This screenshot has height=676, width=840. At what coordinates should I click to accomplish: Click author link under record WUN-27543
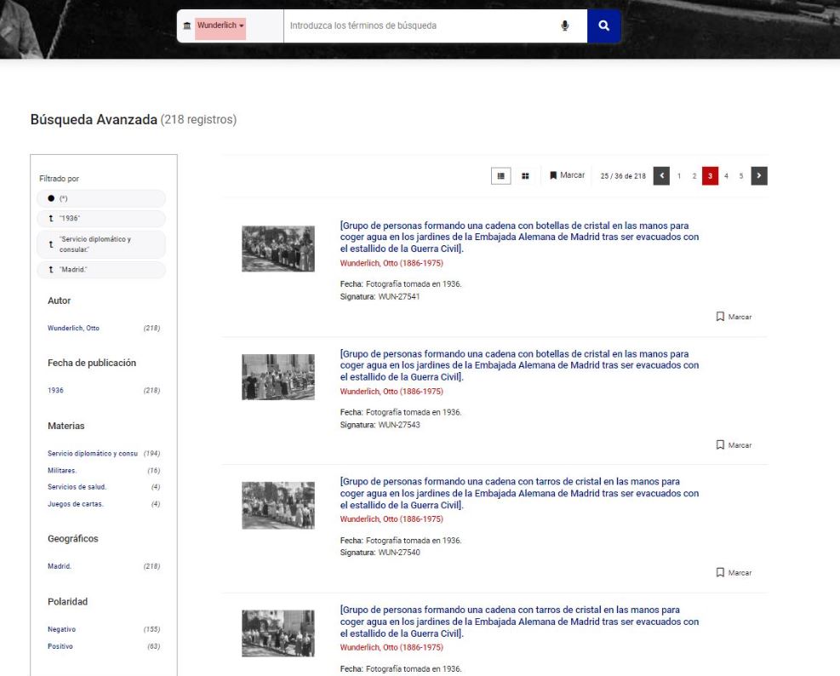391,392
